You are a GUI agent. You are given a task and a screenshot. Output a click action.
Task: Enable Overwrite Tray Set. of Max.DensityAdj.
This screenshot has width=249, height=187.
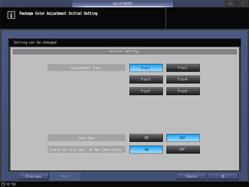tap(146, 149)
